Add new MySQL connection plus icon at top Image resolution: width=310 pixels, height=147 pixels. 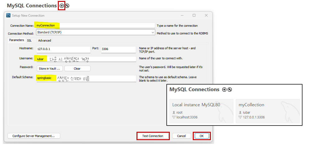(62, 6)
